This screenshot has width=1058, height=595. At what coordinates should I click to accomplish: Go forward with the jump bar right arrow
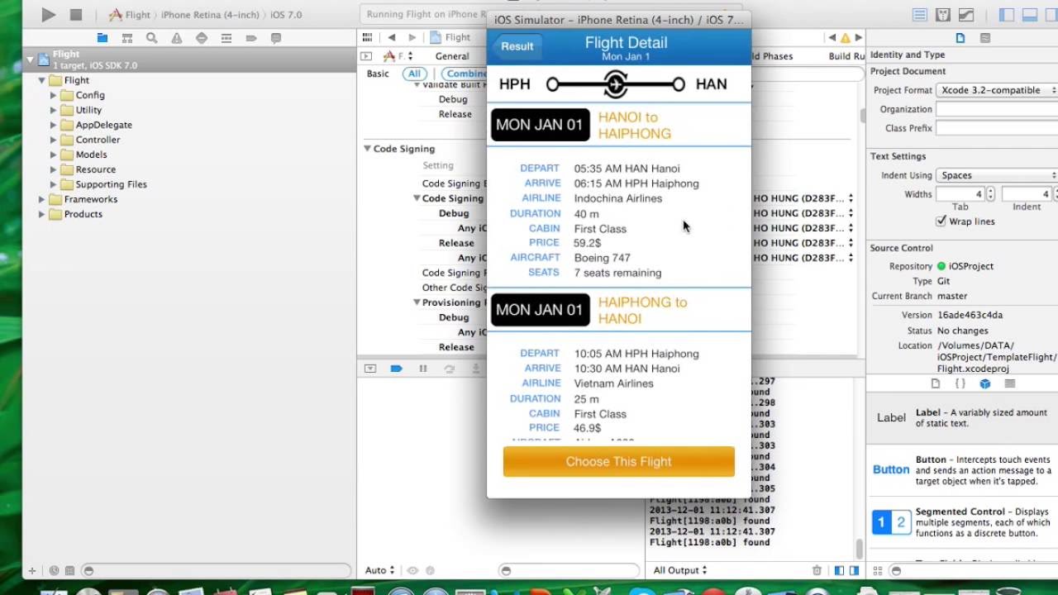tap(412, 37)
